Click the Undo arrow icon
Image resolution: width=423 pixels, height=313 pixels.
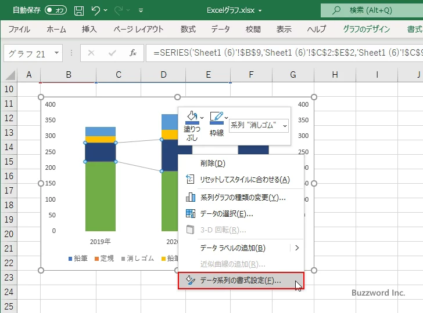coord(95,10)
